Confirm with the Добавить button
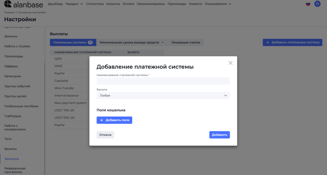The width and height of the screenshot is (327, 175). coord(219,134)
